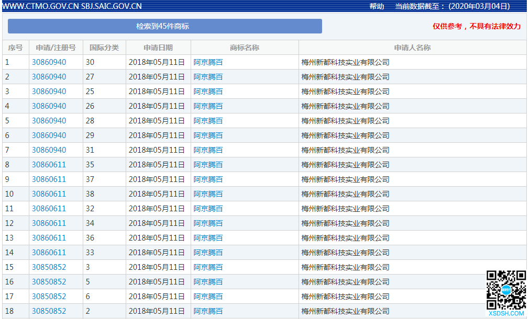
Task: Open trademark 阿京腾百 in row 7
Action: [x=208, y=150]
